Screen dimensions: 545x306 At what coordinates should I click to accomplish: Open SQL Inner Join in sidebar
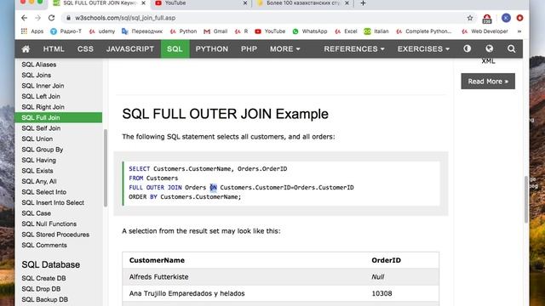point(43,86)
